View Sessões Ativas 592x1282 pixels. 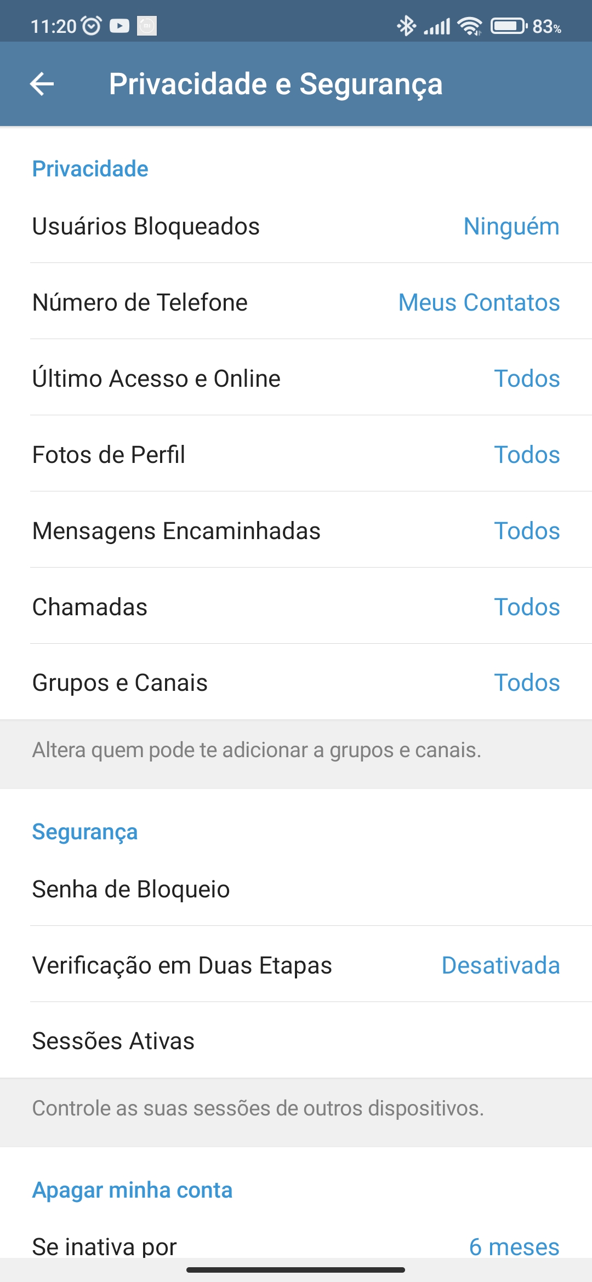[x=296, y=1041]
